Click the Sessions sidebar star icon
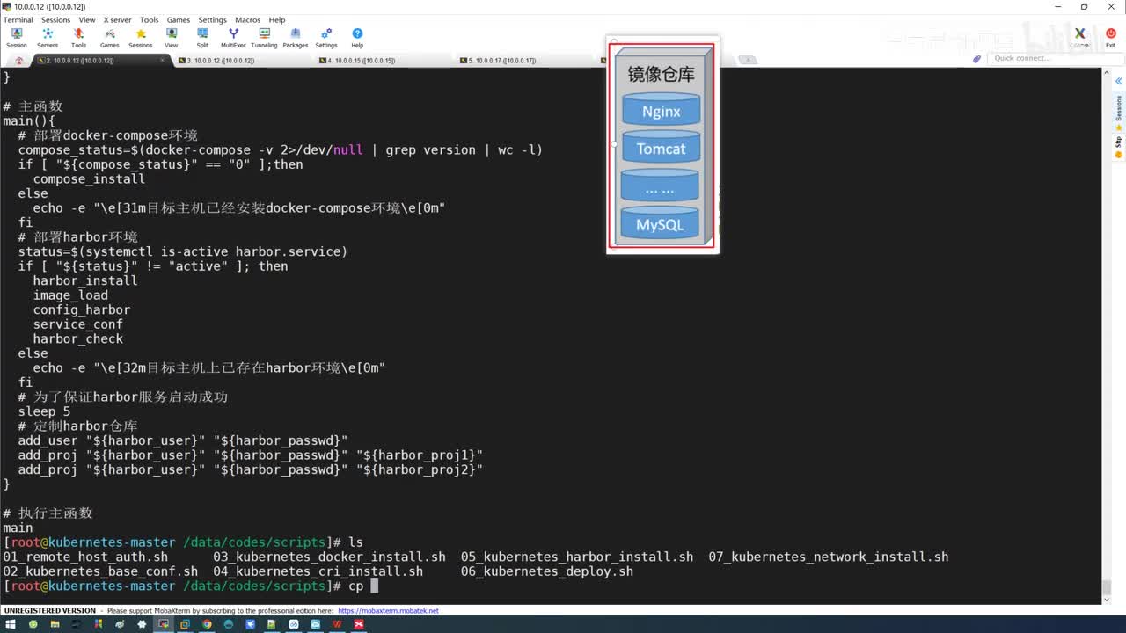The height and width of the screenshot is (633, 1126). pos(1119,128)
